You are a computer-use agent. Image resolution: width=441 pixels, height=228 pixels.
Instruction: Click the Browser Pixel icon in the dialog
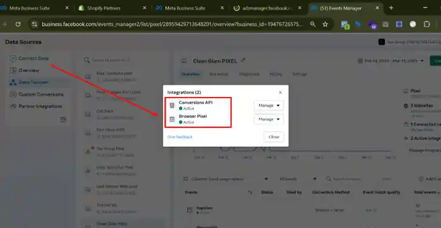[x=172, y=119]
